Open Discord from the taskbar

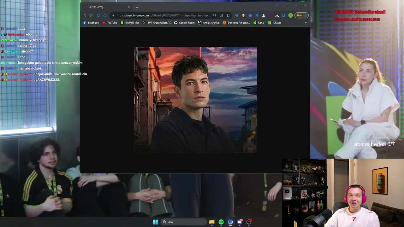240,222
